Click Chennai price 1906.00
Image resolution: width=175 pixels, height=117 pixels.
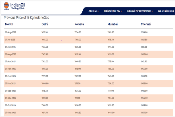tap(144, 54)
